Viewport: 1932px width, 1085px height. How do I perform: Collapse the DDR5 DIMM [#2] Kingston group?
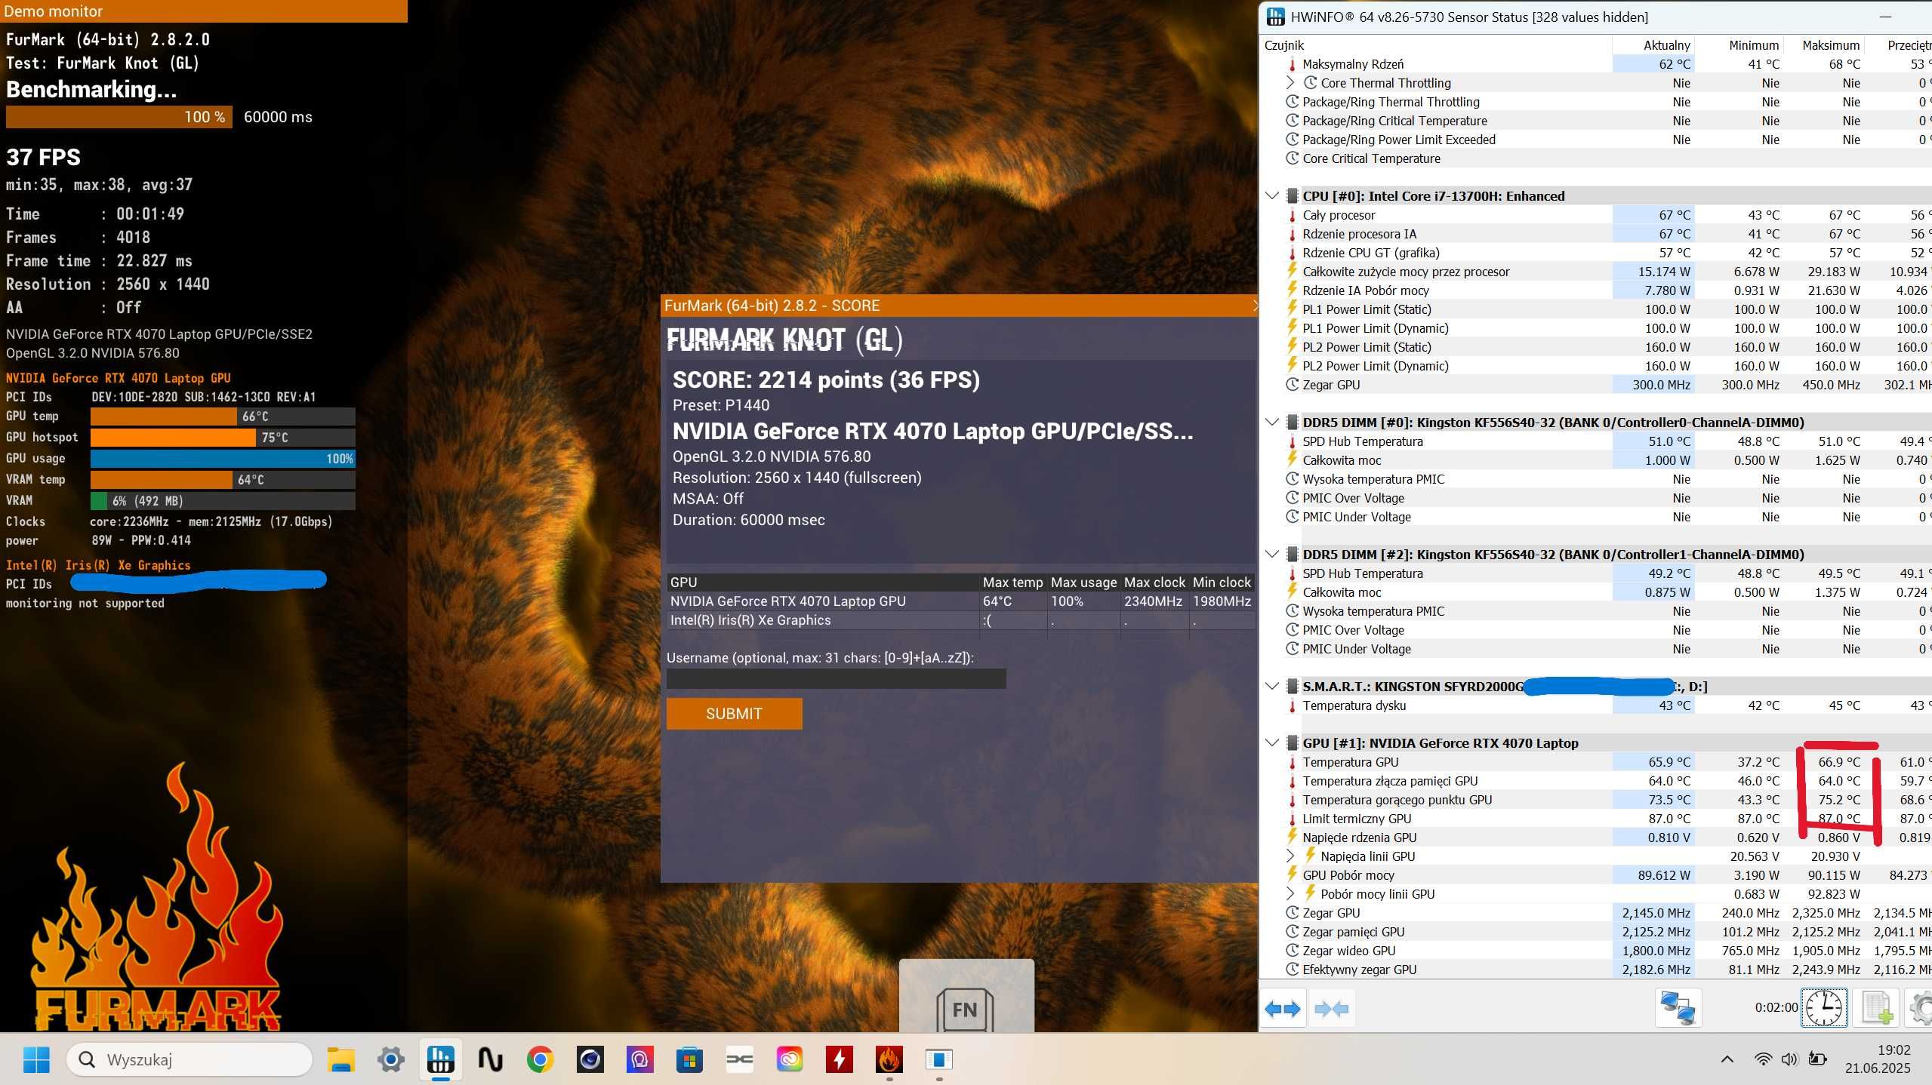tap(1272, 555)
